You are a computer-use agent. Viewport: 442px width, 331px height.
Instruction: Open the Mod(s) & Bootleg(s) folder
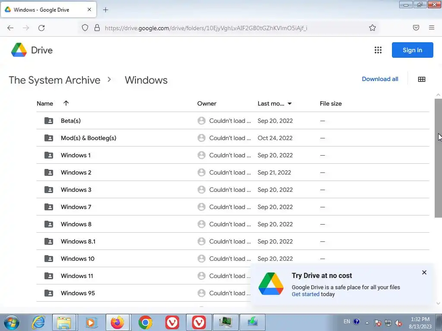[88, 138]
